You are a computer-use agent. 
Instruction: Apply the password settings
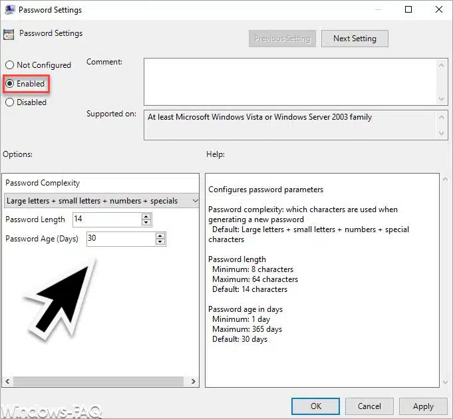[x=423, y=406]
